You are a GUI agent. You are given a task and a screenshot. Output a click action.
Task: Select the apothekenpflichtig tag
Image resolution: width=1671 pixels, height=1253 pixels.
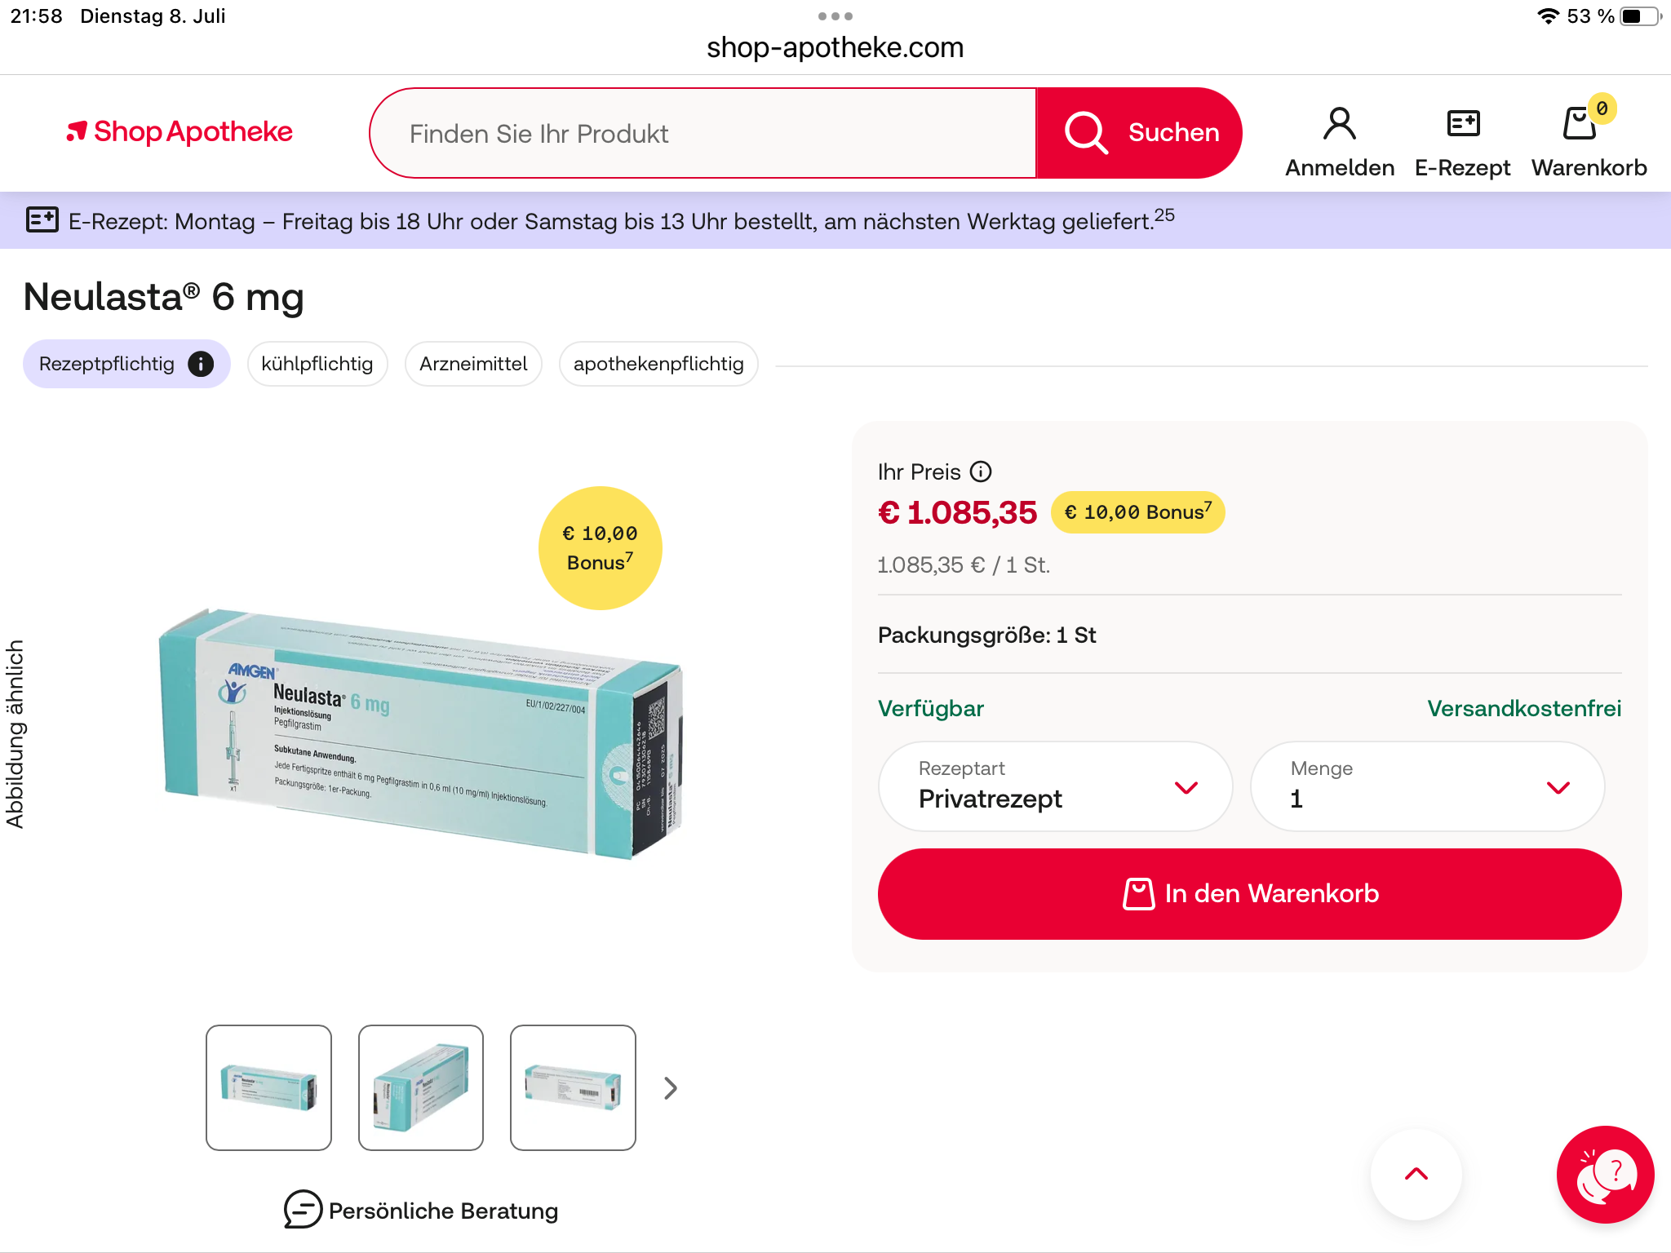(x=658, y=364)
